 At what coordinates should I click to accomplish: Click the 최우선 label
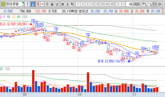[84, 11]
